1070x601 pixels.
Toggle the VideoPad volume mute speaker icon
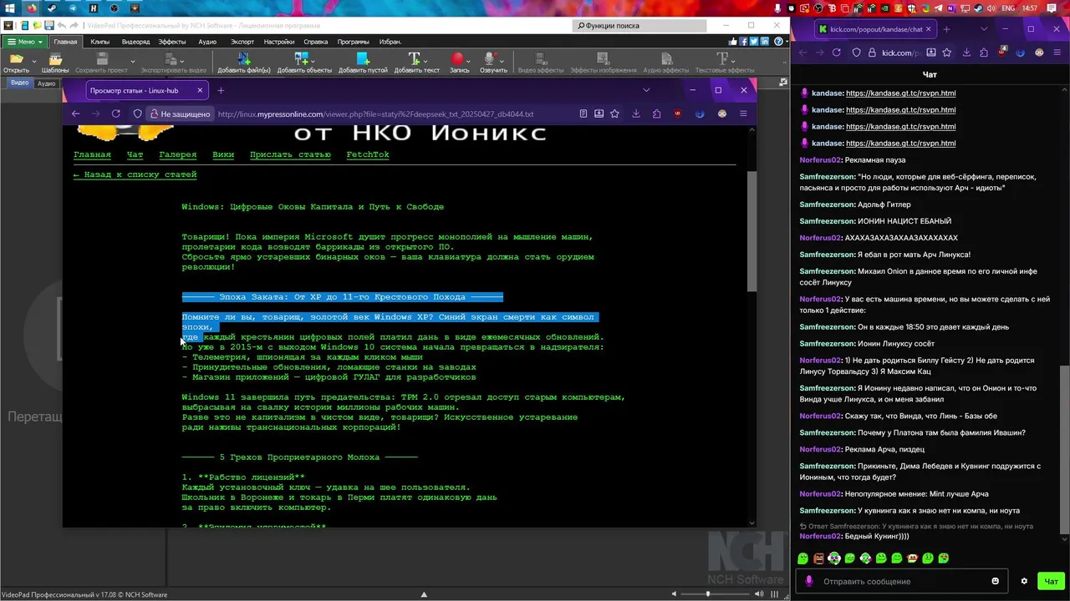[x=675, y=594]
